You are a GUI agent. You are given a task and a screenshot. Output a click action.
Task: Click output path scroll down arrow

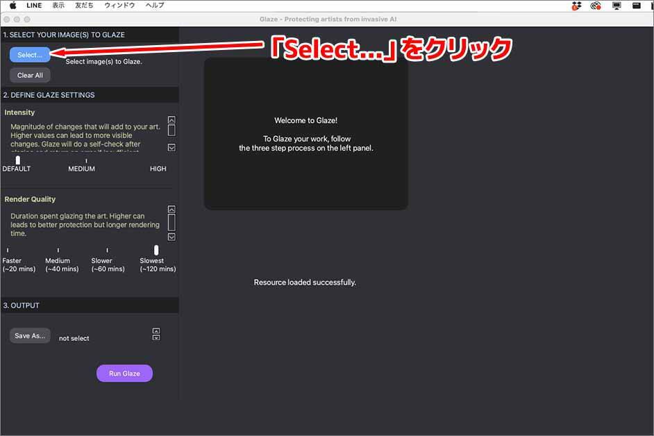point(156,337)
